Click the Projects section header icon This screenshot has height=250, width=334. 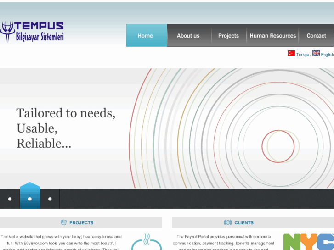(64, 222)
